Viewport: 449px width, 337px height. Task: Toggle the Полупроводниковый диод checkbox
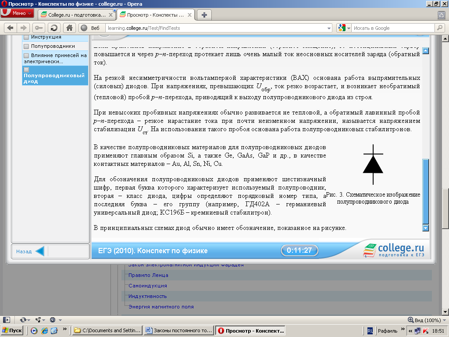pyautogui.click(x=26, y=70)
